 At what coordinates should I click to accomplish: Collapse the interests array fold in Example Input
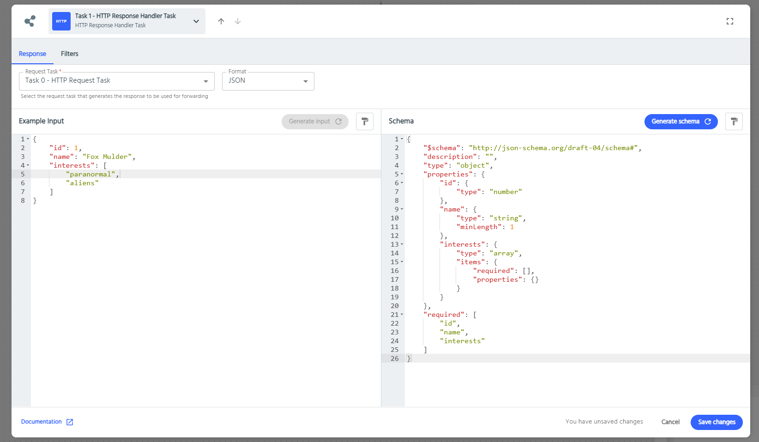point(28,165)
